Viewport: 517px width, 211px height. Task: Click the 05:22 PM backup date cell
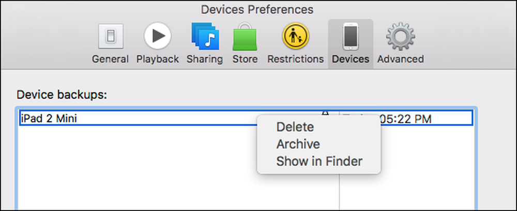point(406,118)
